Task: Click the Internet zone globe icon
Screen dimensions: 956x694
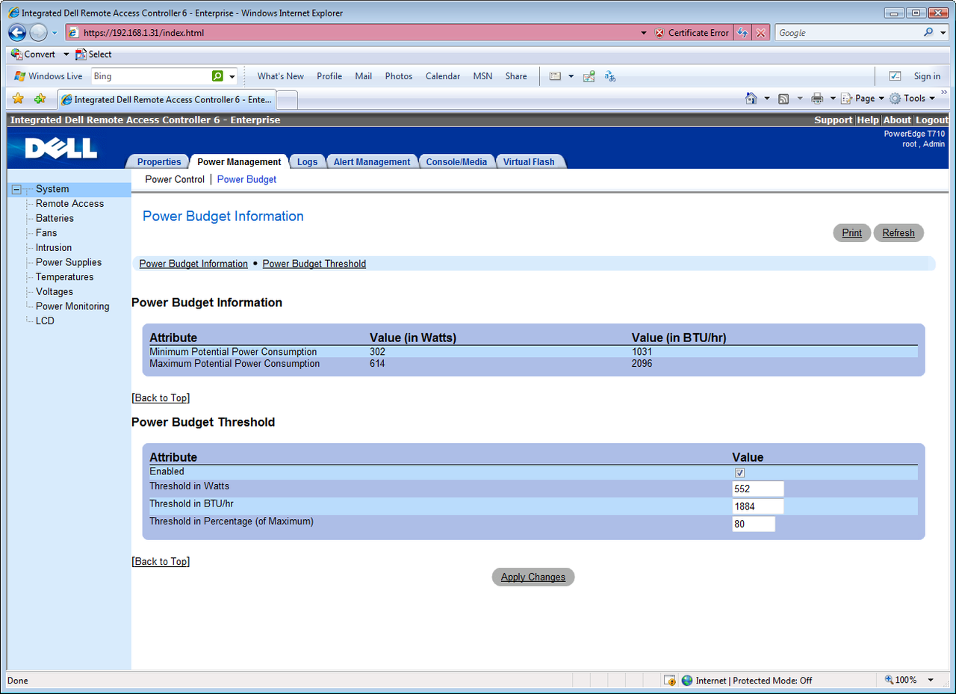Action: [687, 681]
